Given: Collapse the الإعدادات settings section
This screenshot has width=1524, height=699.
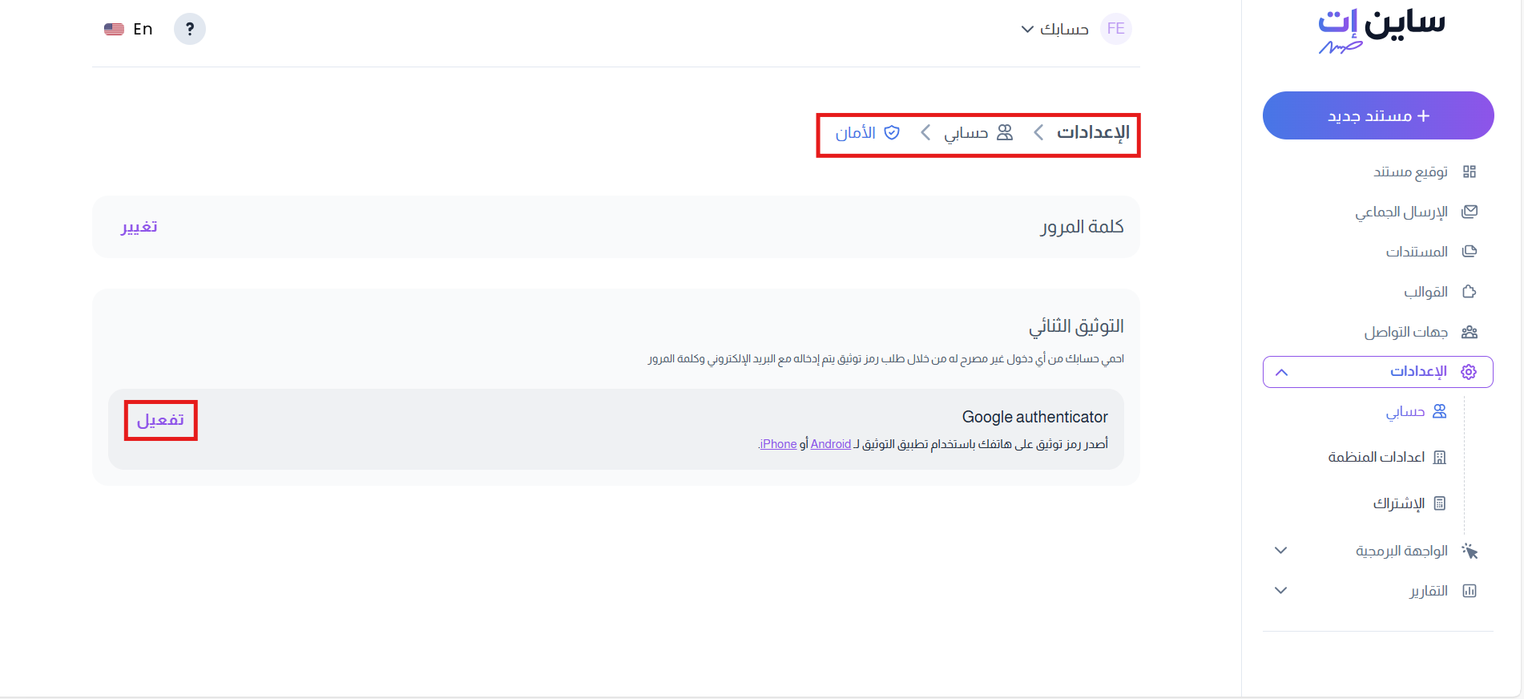Looking at the screenshot, I should [1281, 372].
